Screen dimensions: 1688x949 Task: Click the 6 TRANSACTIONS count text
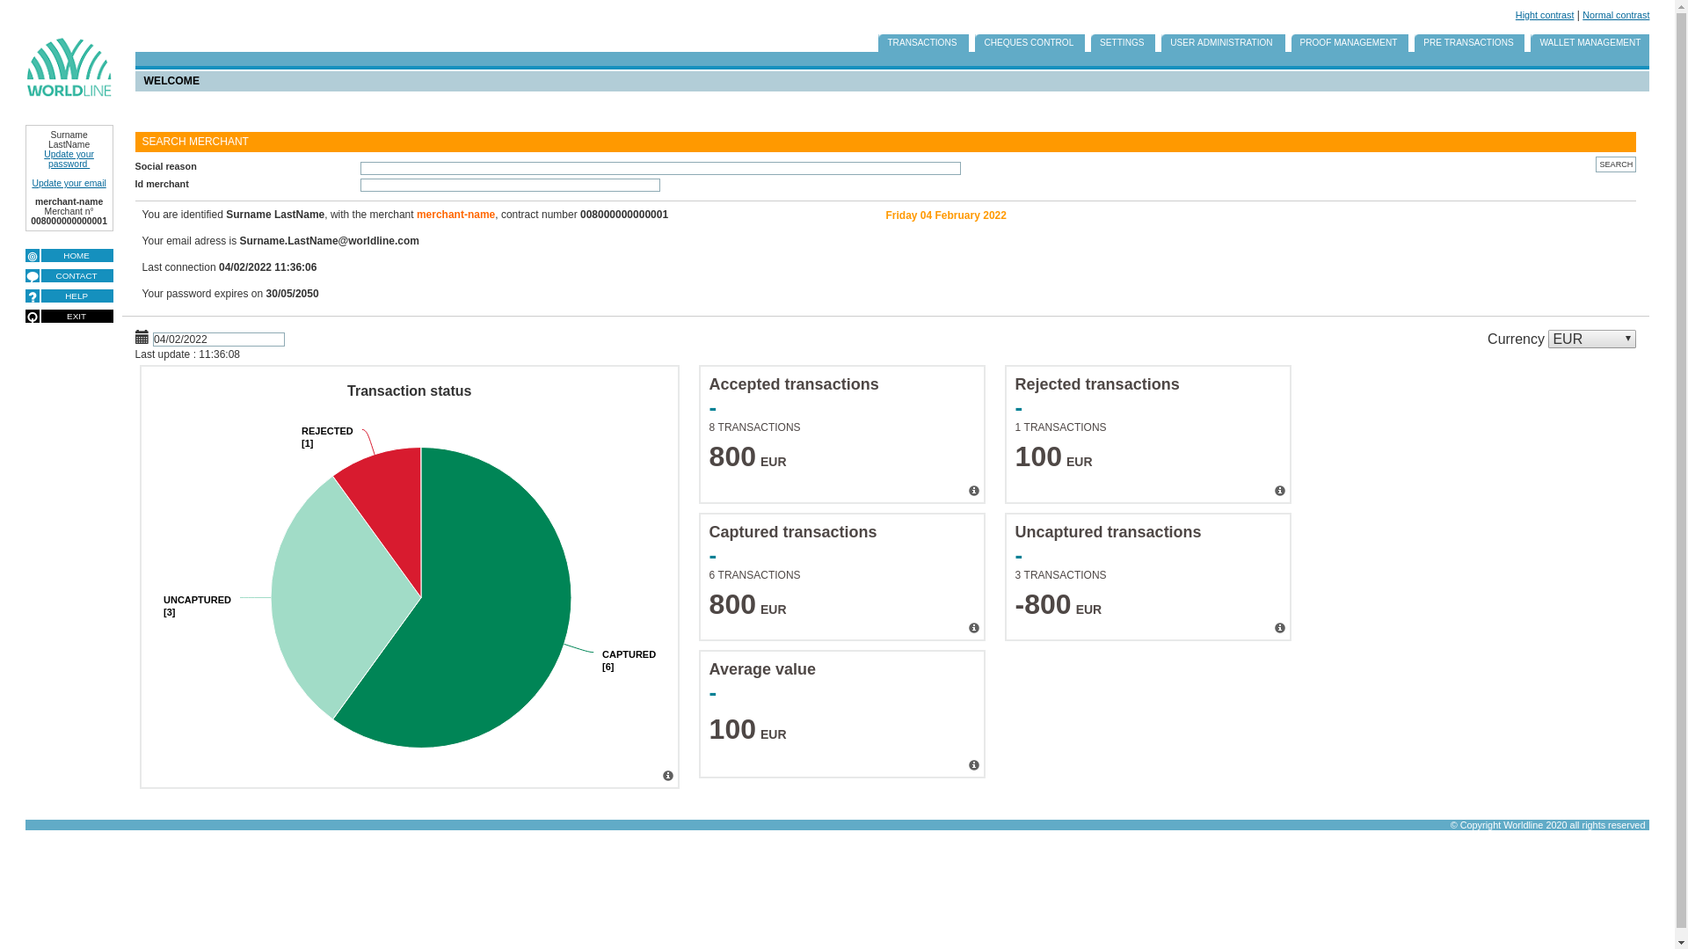tap(754, 575)
